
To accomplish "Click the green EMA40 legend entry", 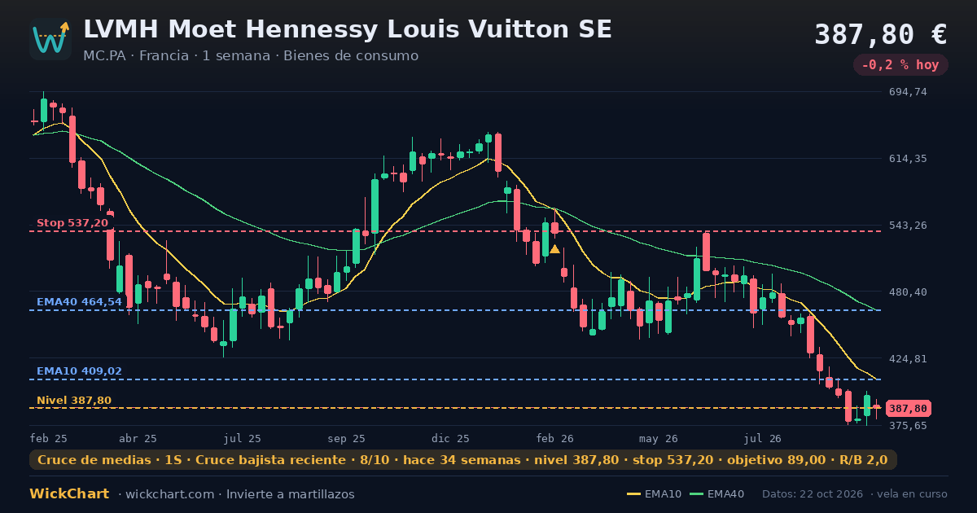I will (716, 494).
